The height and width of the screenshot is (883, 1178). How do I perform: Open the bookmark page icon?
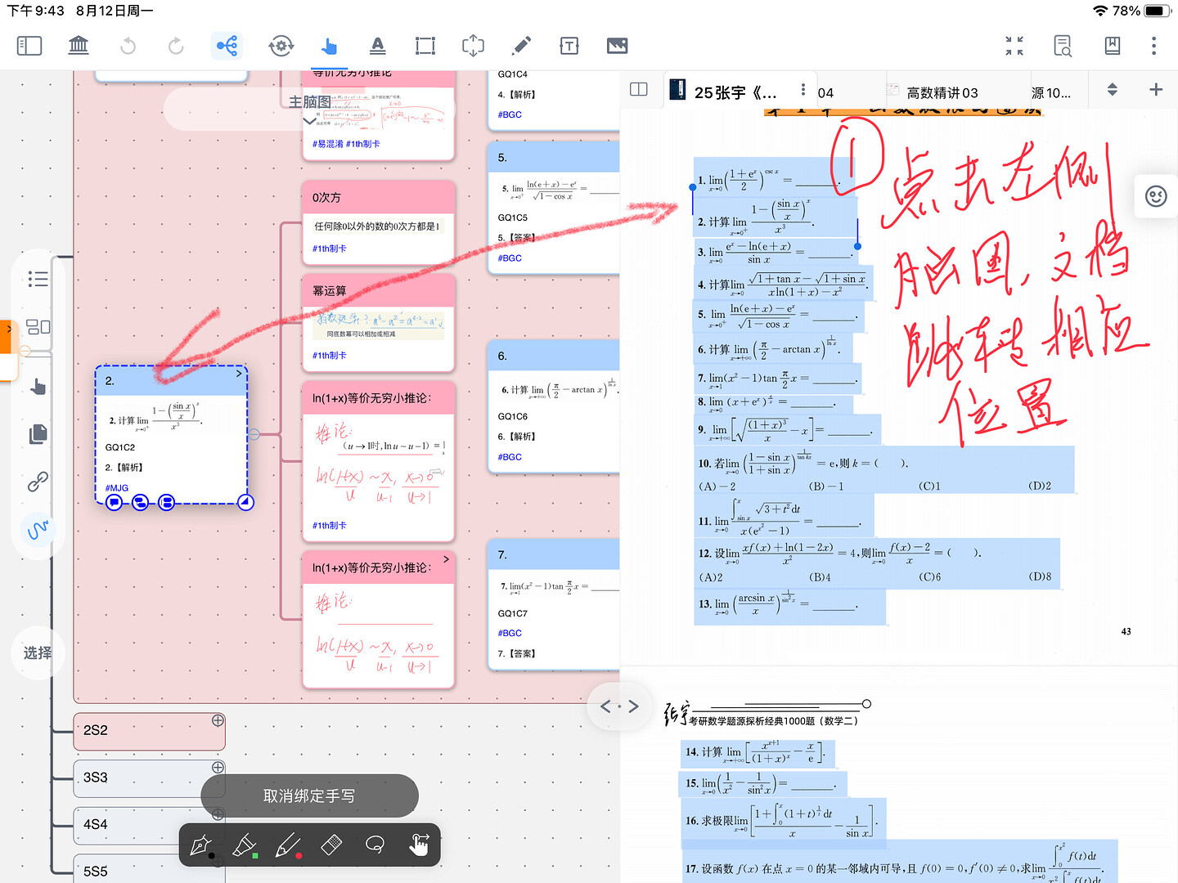point(1113,46)
